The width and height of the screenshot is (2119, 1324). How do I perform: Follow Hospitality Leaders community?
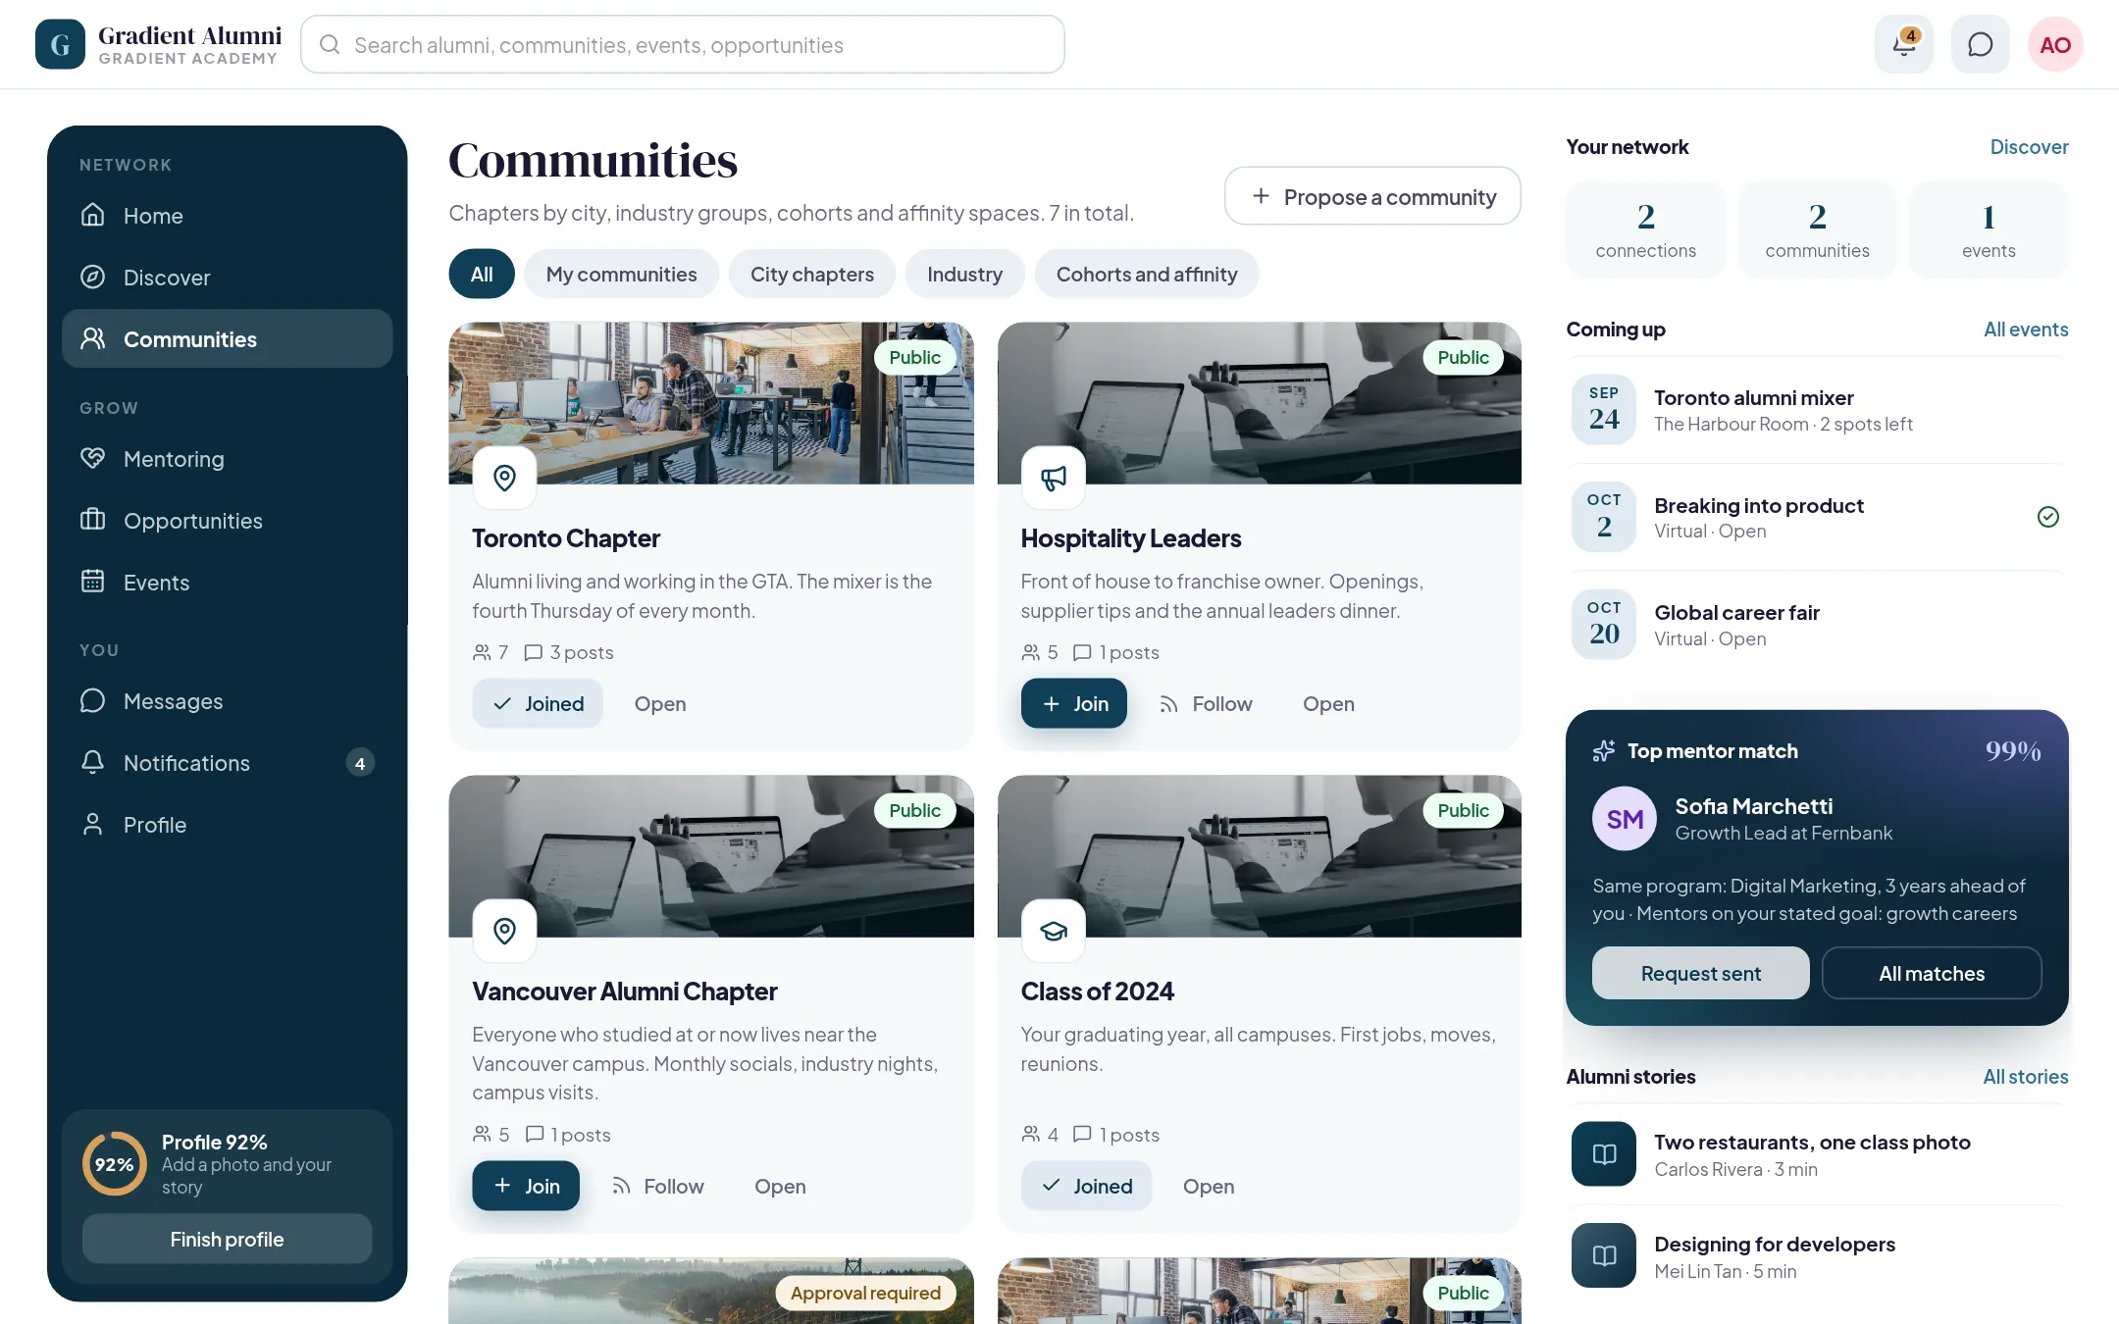pos(1206,704)
